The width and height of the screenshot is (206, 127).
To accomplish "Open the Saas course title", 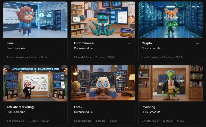I will [x=10, y=43].
